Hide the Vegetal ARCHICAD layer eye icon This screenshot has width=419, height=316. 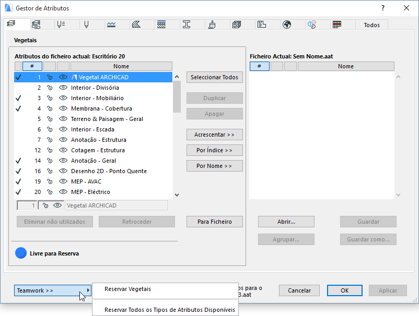[x=63, y=77]
